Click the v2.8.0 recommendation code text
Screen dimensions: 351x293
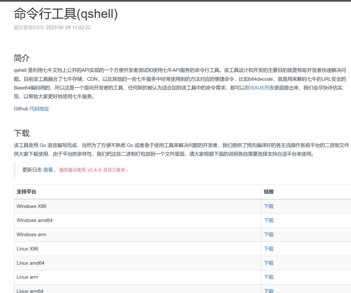92,170
